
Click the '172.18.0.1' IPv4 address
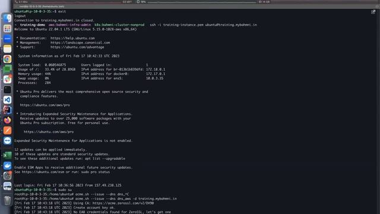[156, 70]
